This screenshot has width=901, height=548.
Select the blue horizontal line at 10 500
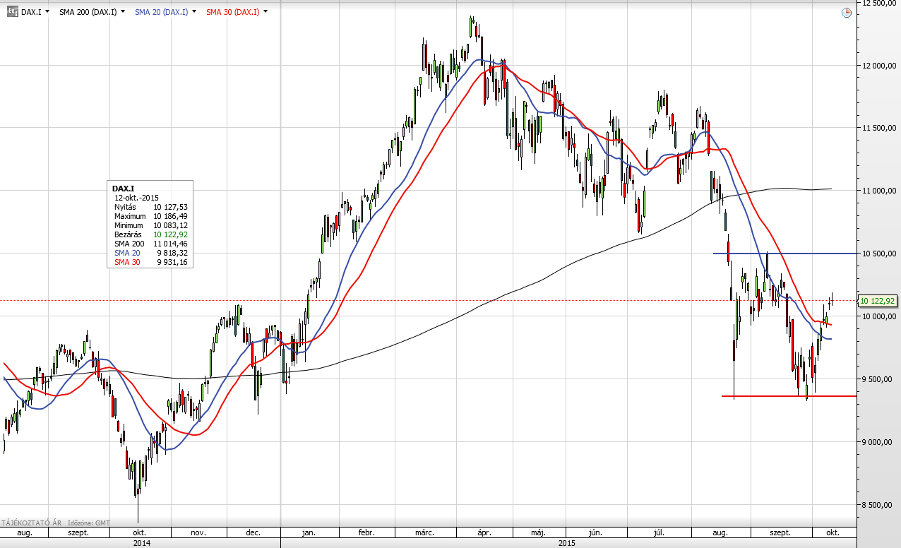[784, 253]
